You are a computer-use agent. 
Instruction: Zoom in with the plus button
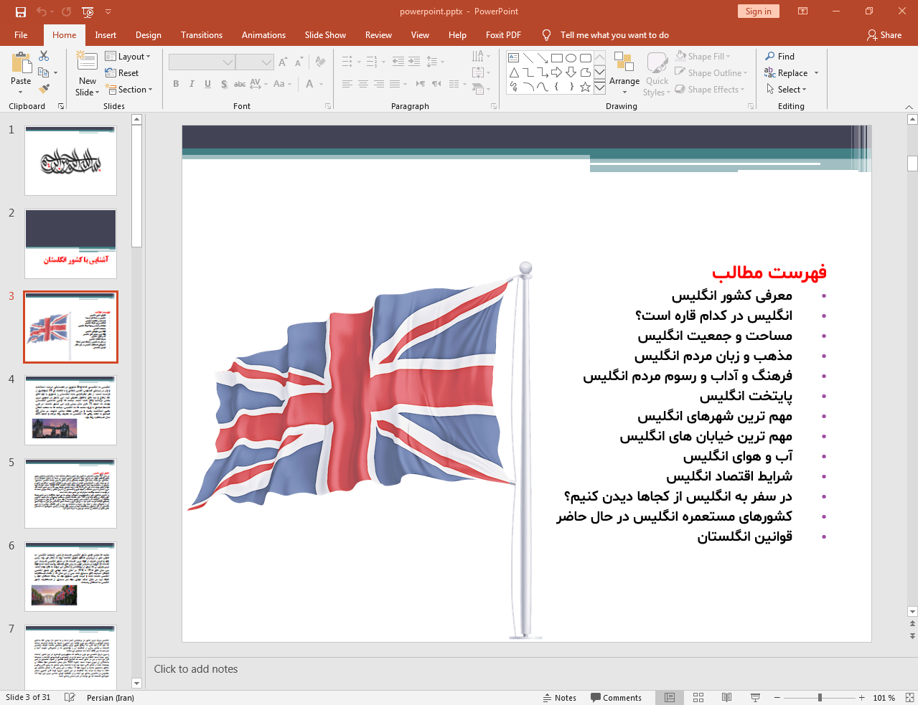pyautogui.click(x=861, y=697)
